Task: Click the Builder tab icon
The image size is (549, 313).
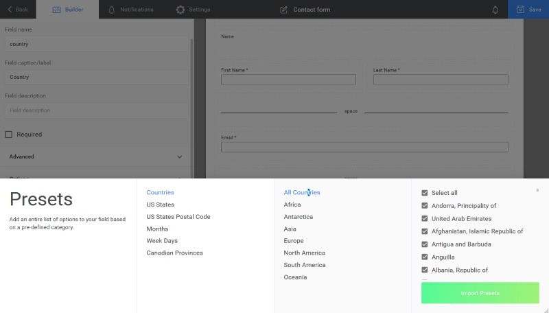Action: click(x=57, y=10)
